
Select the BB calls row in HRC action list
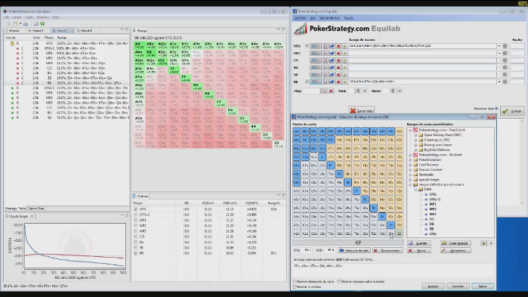(x=66, y=83)
